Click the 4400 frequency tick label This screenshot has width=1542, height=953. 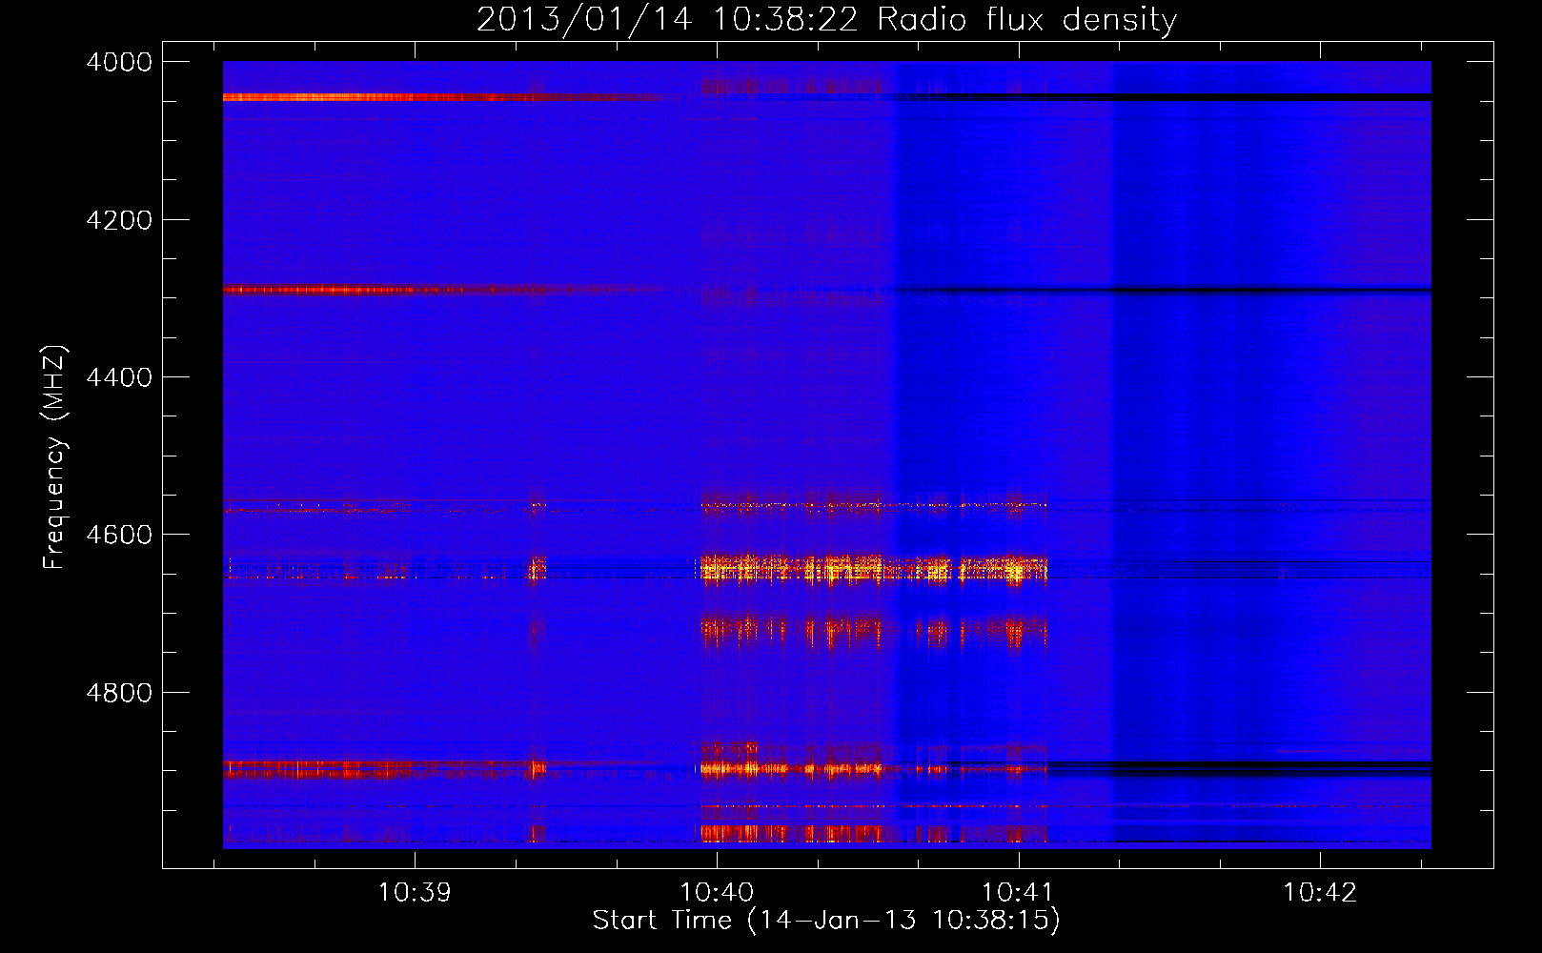pyautogui.click(x=119, y=377)
